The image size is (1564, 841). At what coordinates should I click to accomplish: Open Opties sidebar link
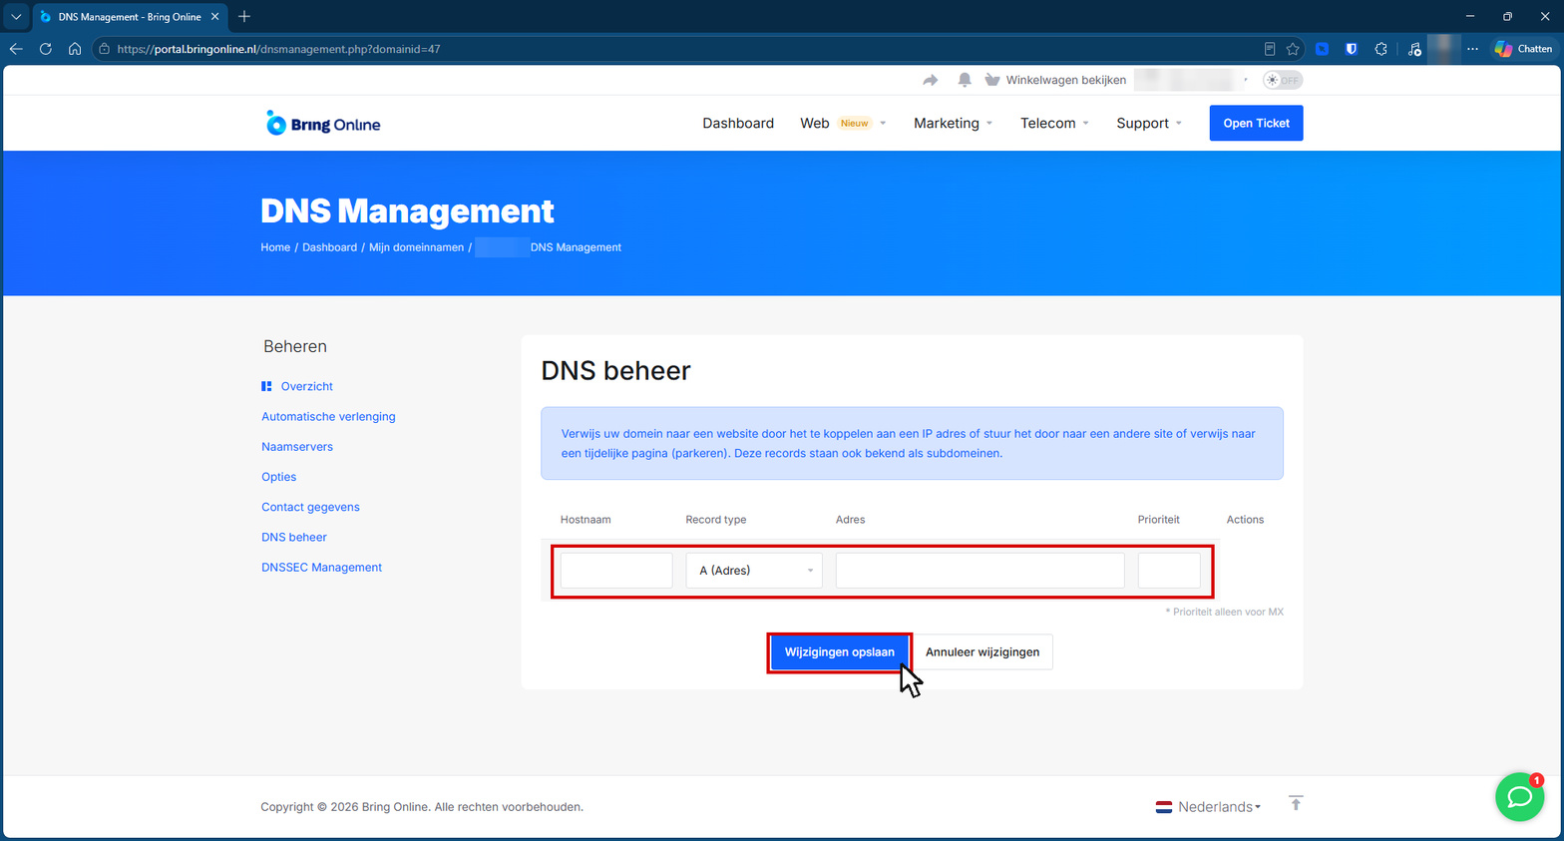pos(278,477)
